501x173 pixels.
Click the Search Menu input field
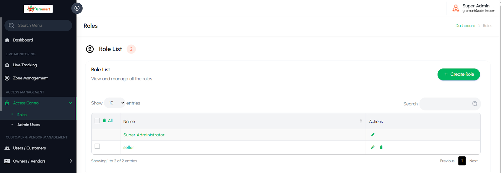click(41, 25)
